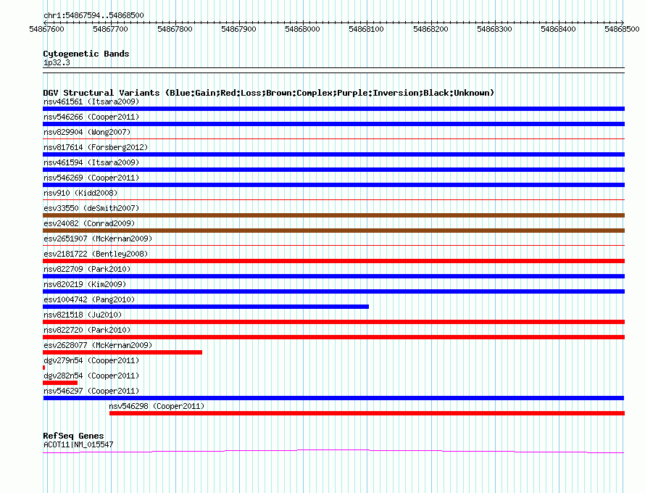Click the nsv461594 (Itsara2009) label
Viewport: 645px width, 493px height.
(91, 162)
